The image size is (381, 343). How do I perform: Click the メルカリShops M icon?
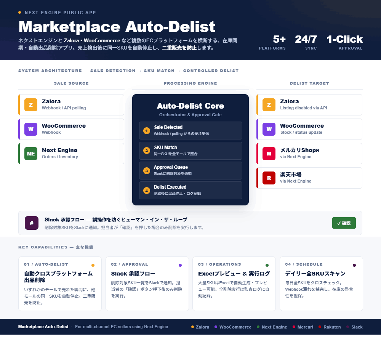tap(269, 154)
